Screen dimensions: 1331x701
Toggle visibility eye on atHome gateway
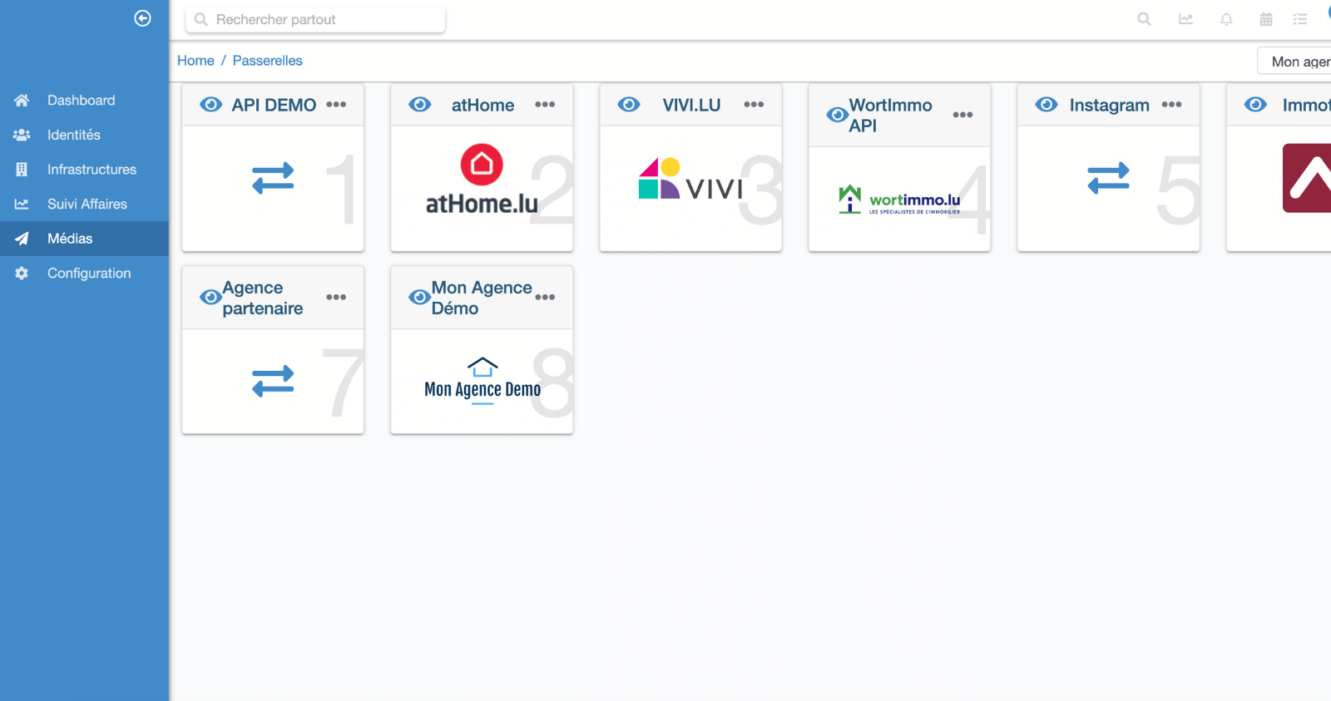coord(420,105)
